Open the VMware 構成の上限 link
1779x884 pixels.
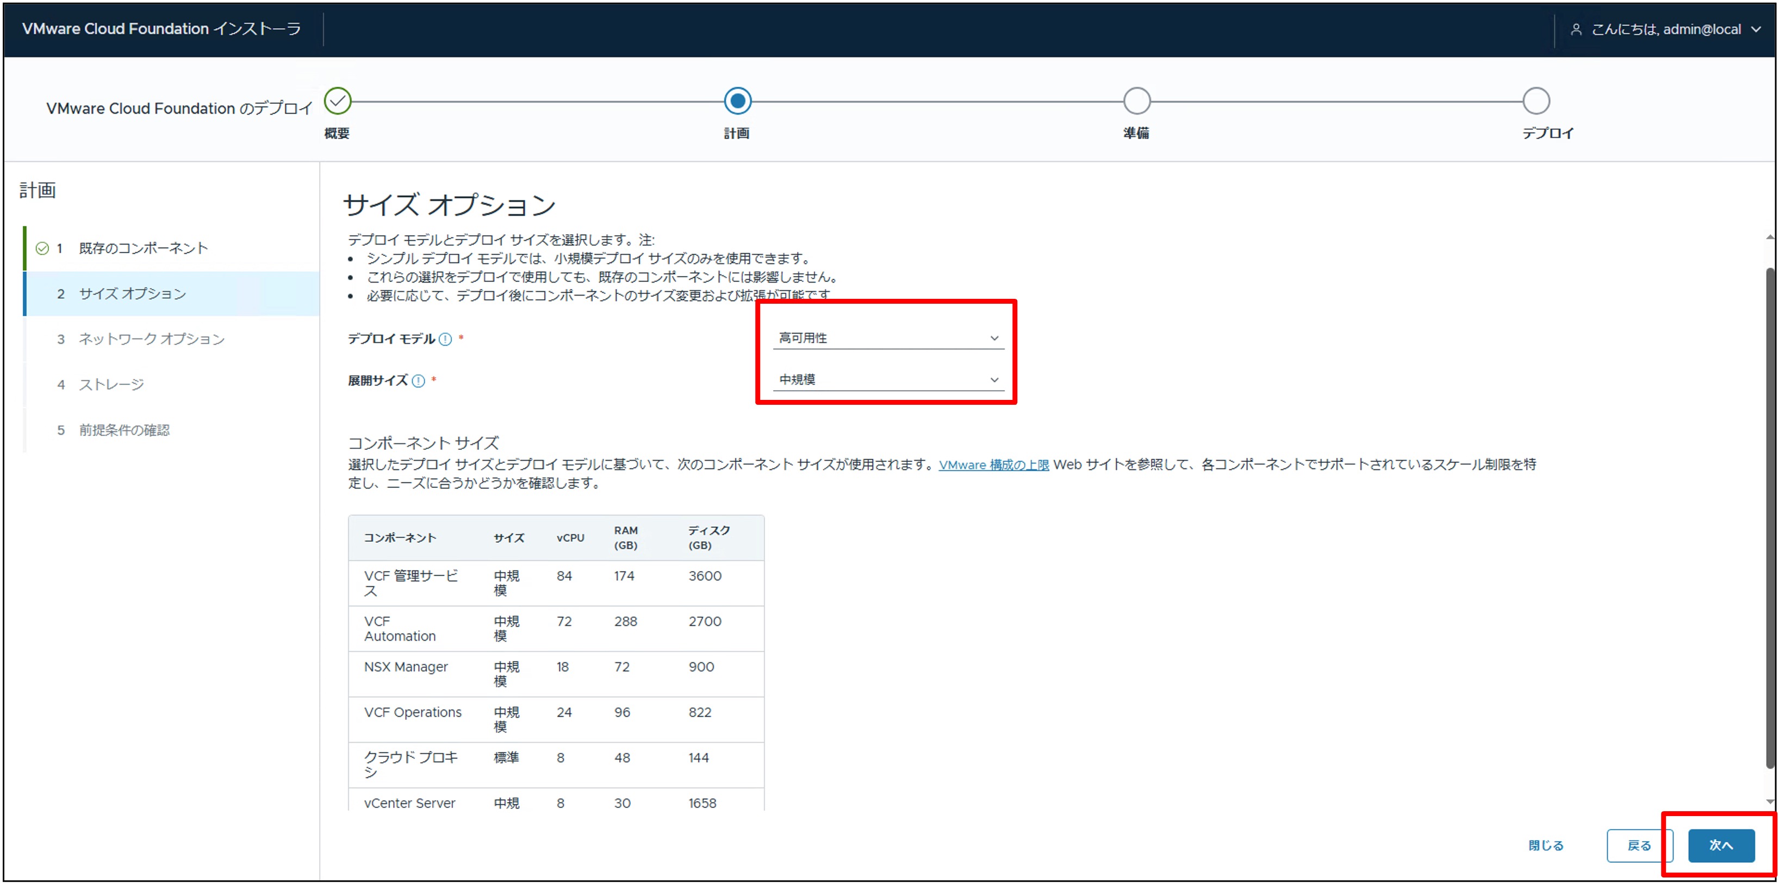pyautogui.click(x=993, y=465)
